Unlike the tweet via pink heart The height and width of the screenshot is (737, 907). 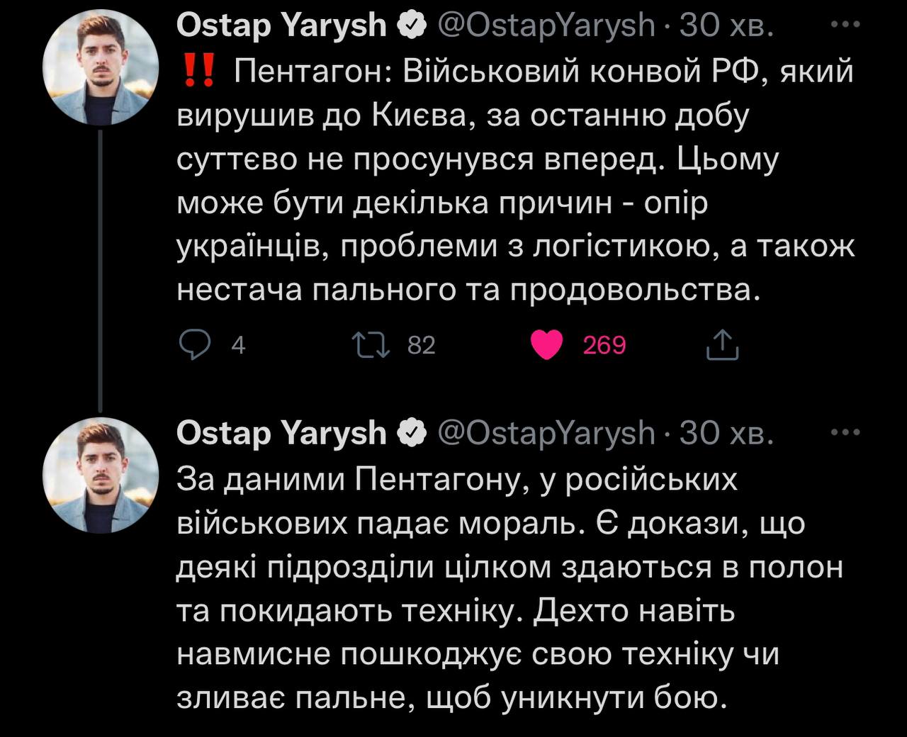(547, 345)
